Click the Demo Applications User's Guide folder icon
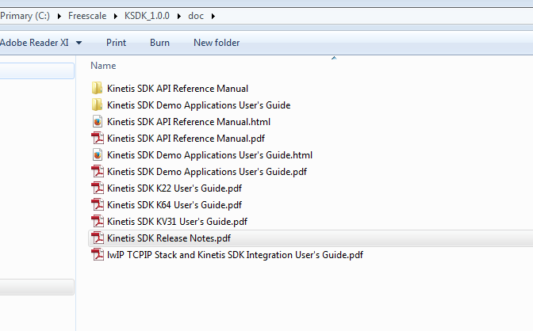Viewport: 533px width, 331px height. [x=98, y=105]
